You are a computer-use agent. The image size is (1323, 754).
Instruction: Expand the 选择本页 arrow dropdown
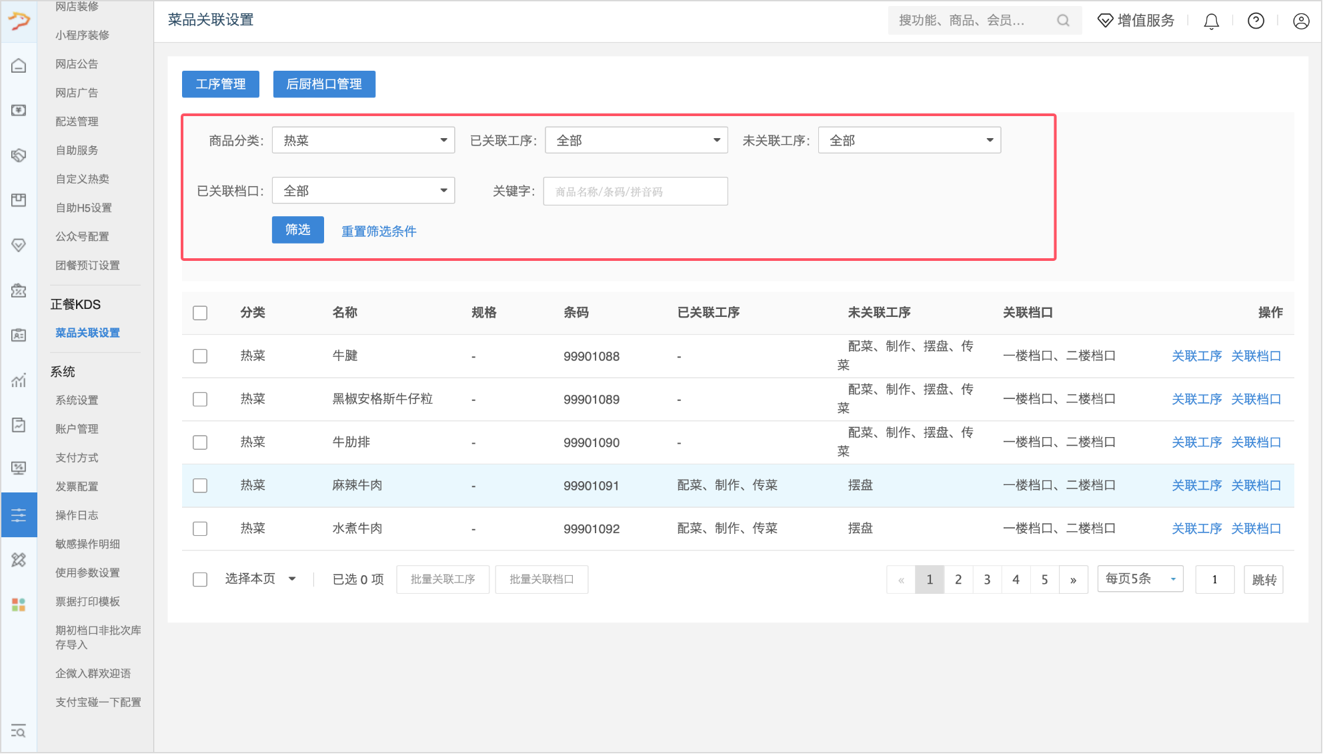point(292,579)
